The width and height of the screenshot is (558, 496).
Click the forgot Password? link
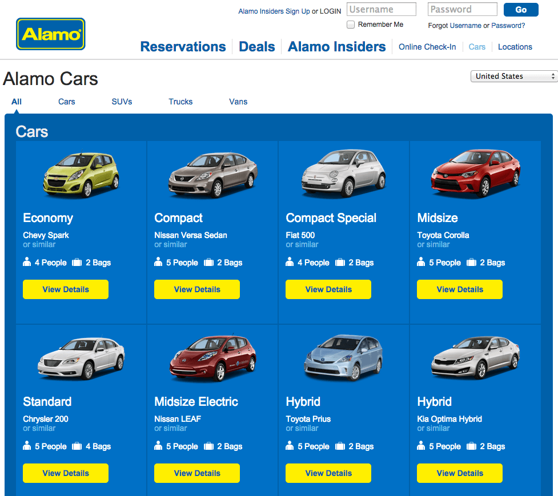point(508,26)
